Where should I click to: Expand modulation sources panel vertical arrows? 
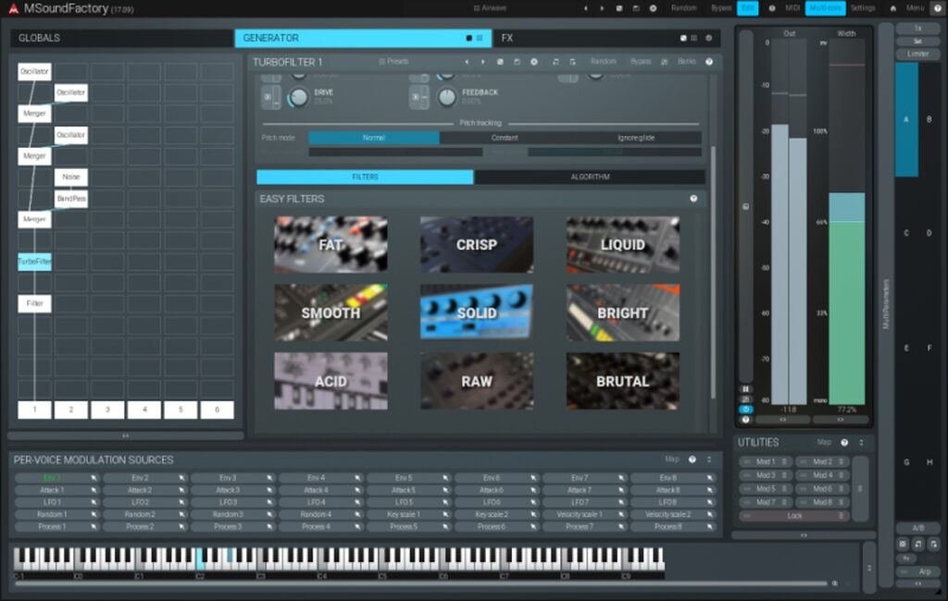coord(709,460)
